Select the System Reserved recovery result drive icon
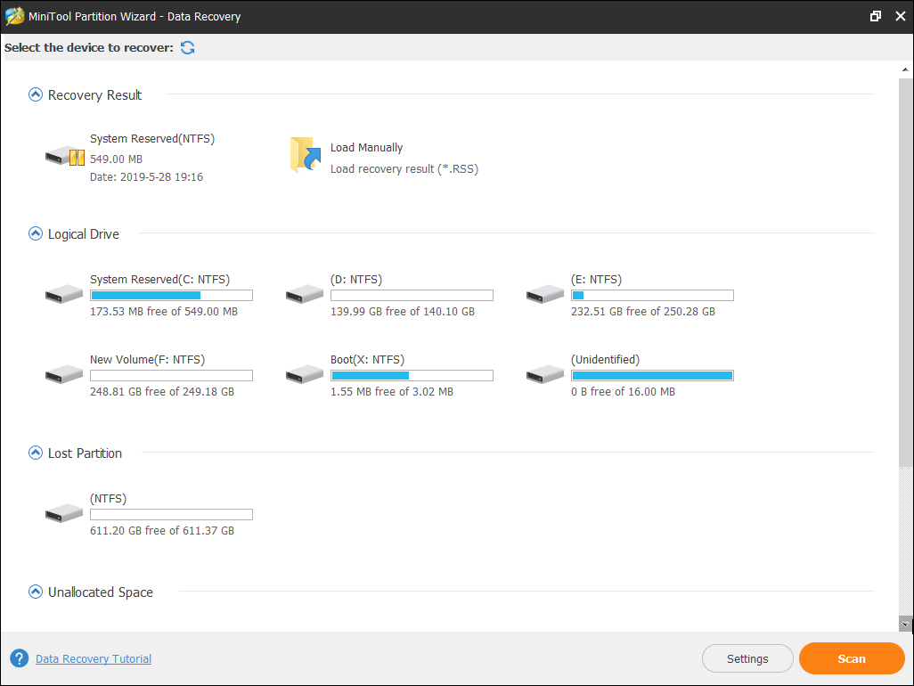914x686 pixels. [x=65, y=157]
